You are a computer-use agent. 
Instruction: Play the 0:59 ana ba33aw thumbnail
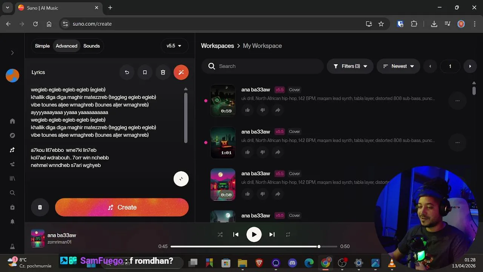223,100
